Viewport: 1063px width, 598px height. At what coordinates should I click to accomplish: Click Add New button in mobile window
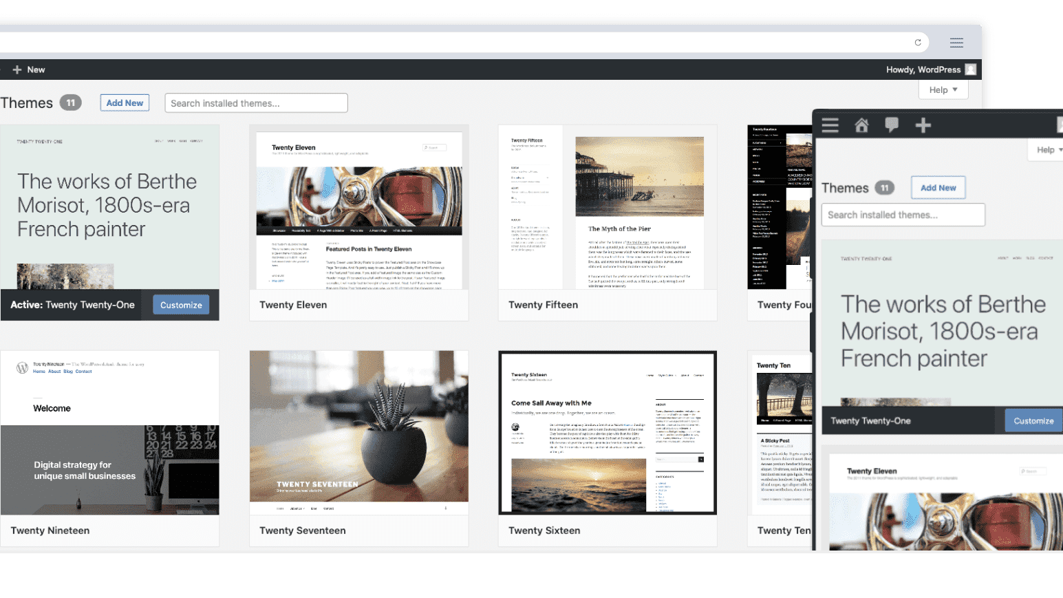[938, 188]
